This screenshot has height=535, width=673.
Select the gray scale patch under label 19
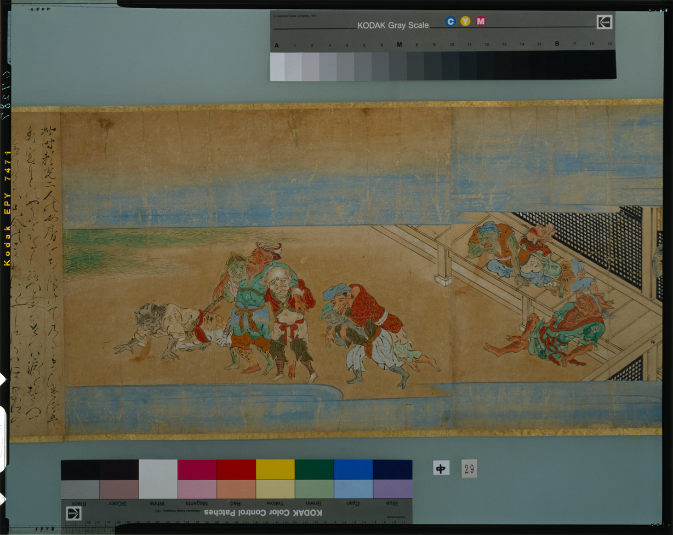(x=608, y=65)
